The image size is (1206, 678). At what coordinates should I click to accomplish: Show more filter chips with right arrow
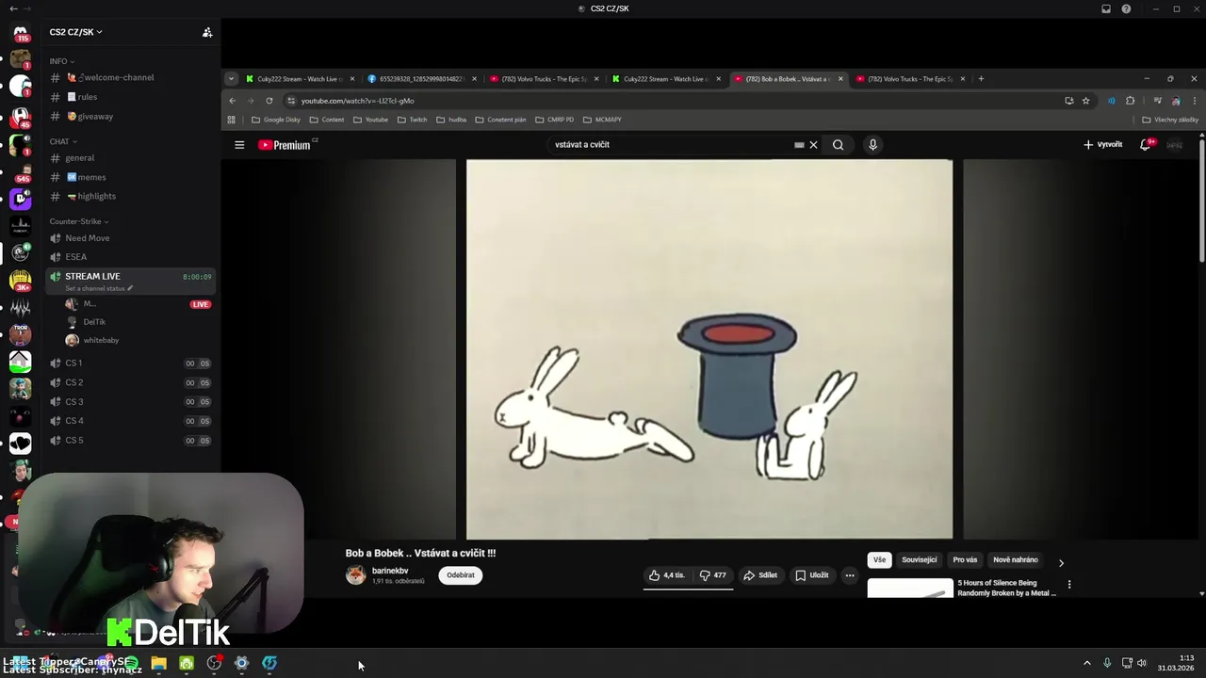(1061, 563)
